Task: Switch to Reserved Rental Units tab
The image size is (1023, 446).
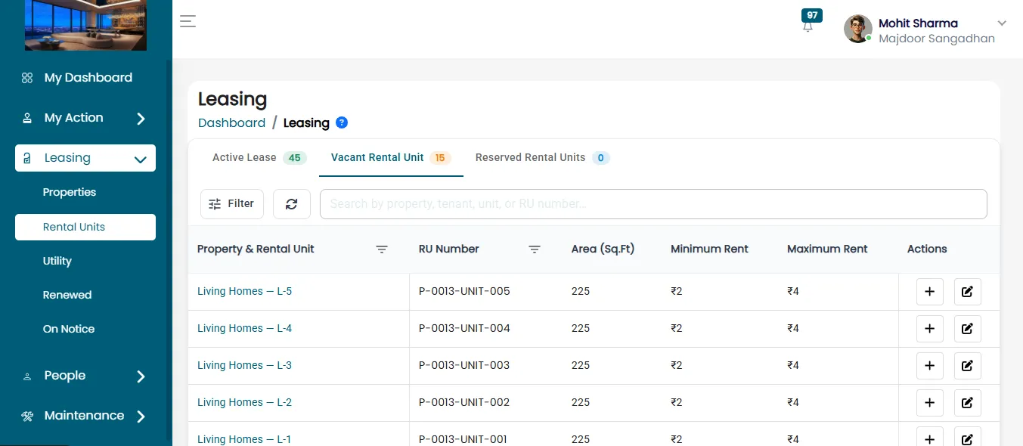Action: click(542, 158)
